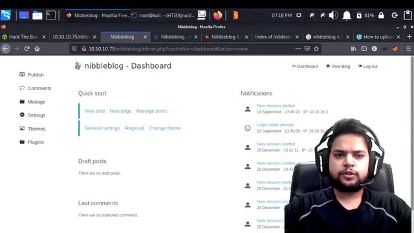Click the orange fox extension icon in the toolbar
Viewport: 414px width, 233px height.
click(395, 49)
